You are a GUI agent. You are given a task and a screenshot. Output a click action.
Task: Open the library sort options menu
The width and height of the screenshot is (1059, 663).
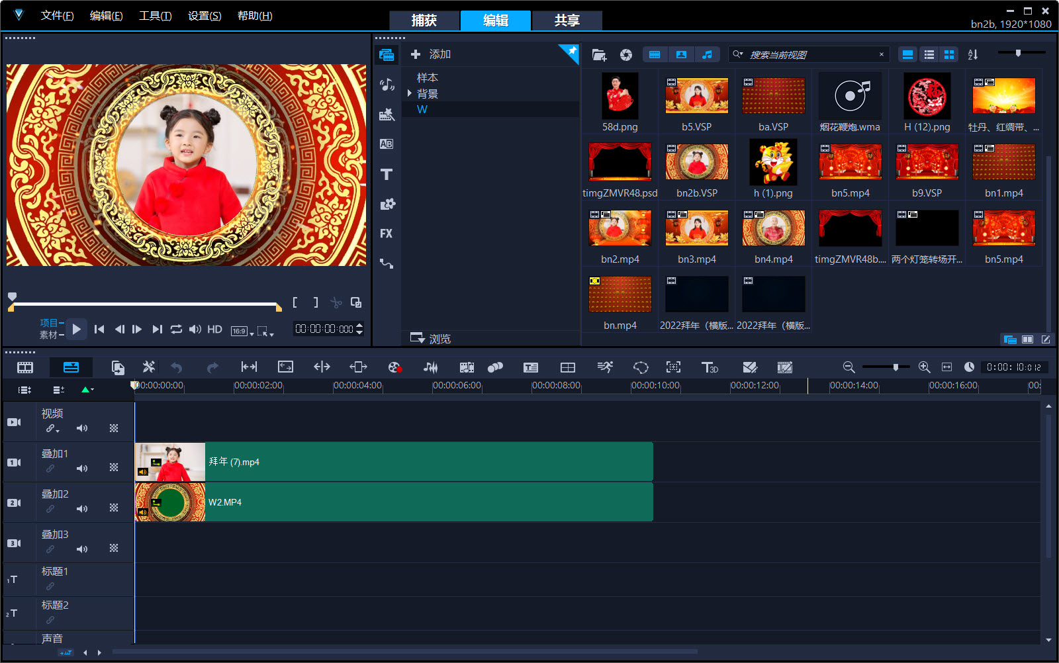(973, 54)
